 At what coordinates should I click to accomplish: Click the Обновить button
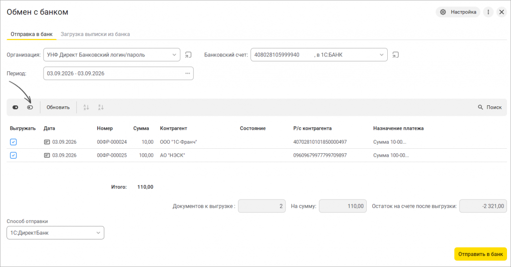coord(58,107)
